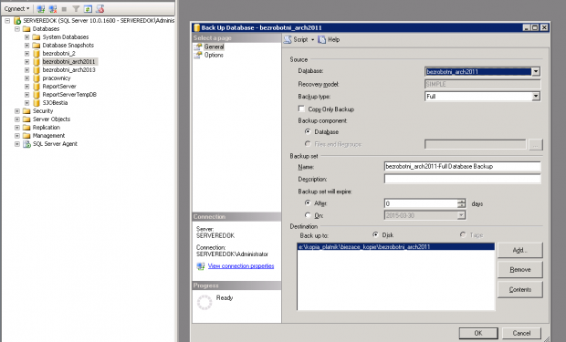Open the General page
Screen dimensions: 566x342
[x=214, y=47]
